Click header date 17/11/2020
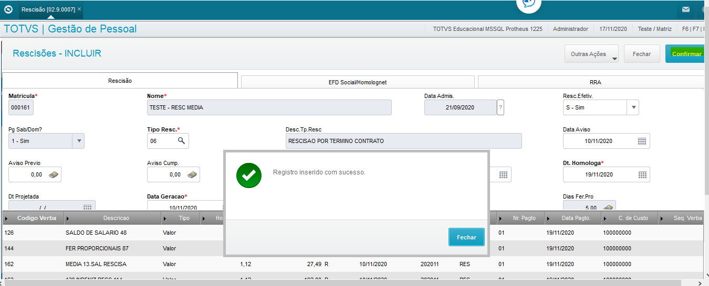The width and height of the screenshot is (709, 286). point(613,29)
